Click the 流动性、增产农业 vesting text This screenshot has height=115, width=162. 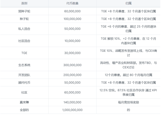[x=129, y=65]
